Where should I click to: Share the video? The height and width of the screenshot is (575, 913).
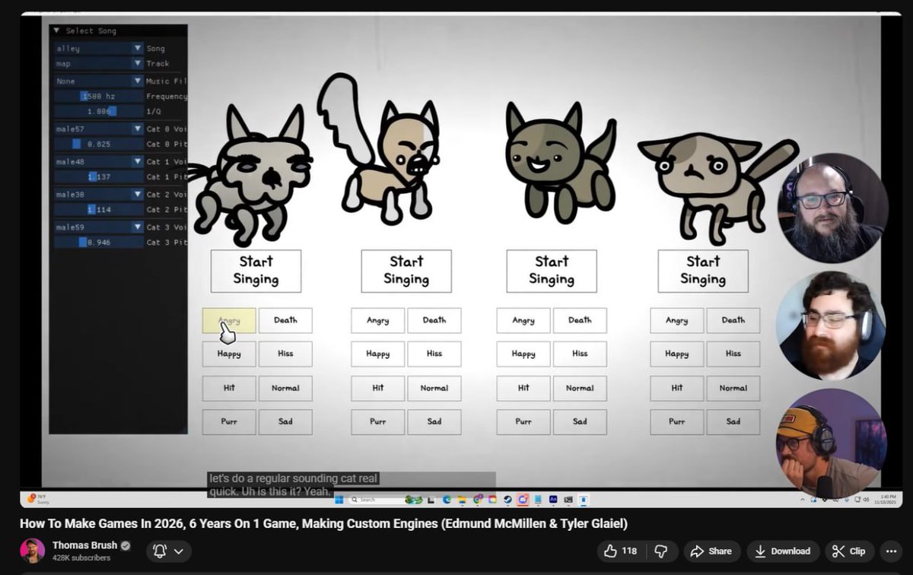click(711, 551)
